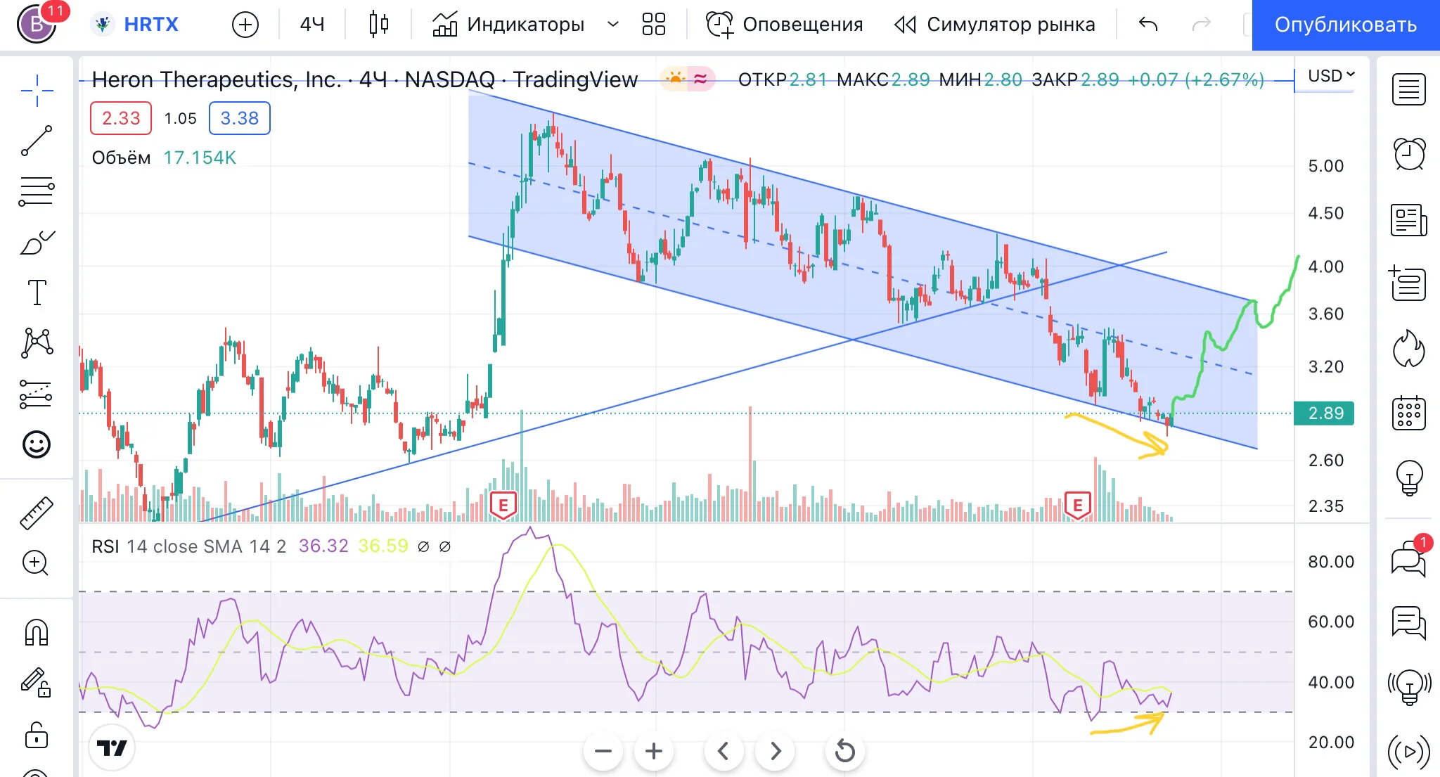
Task: Toggle stay in drawing mode pencil-lock
Action: [37, 682]
